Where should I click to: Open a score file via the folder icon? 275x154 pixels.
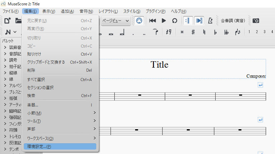coord(18,21)
